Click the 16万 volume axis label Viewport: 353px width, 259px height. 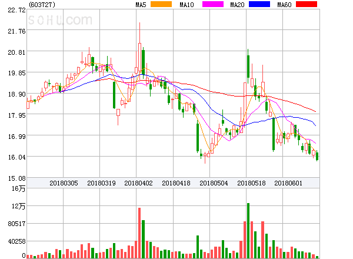19,188
